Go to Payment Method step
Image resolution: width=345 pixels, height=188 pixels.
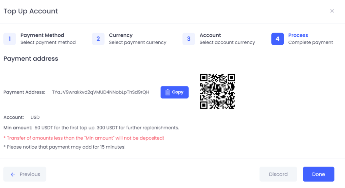tap(42, 35)
